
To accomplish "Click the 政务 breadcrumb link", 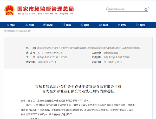I will click(17, 31).
